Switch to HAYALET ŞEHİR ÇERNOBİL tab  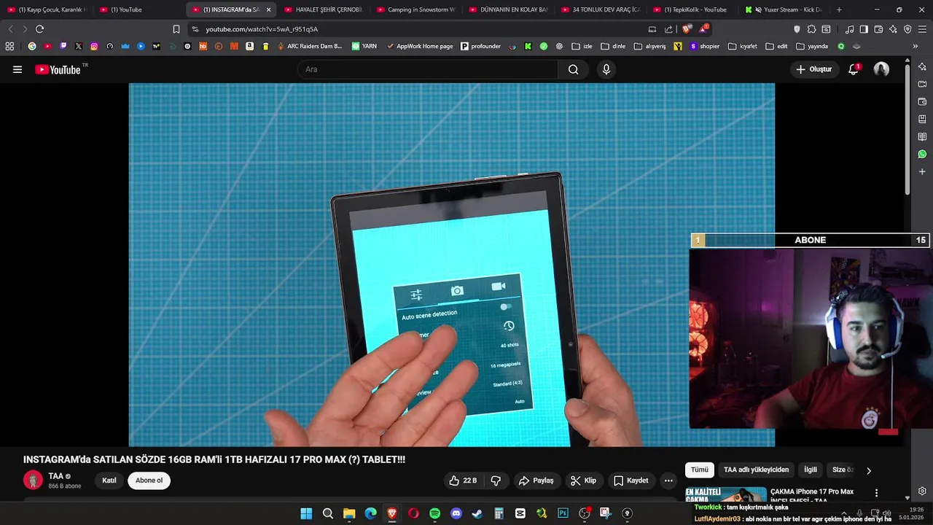323,9
